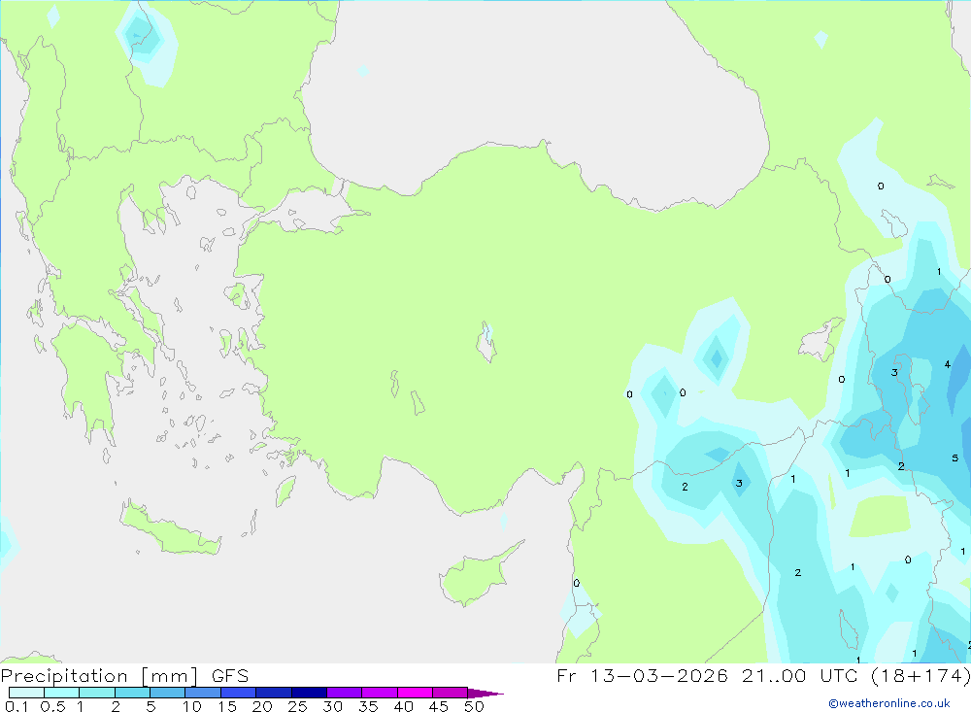
Task: Choose the 40–45 mm magenta legend swatch
Action: (x=415, y=693)
